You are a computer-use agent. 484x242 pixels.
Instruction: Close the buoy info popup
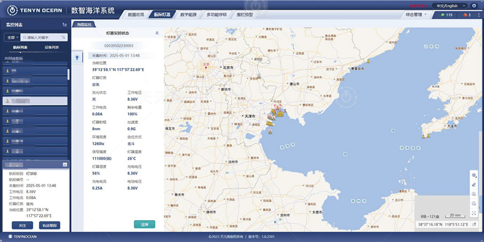65,165
